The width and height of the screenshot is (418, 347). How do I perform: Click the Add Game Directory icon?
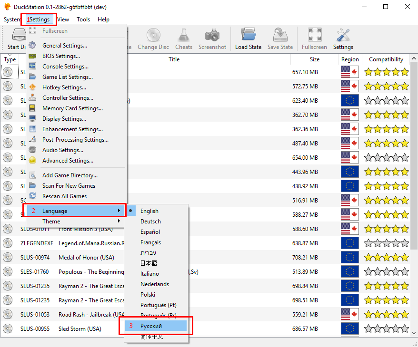tap(32, 175)
